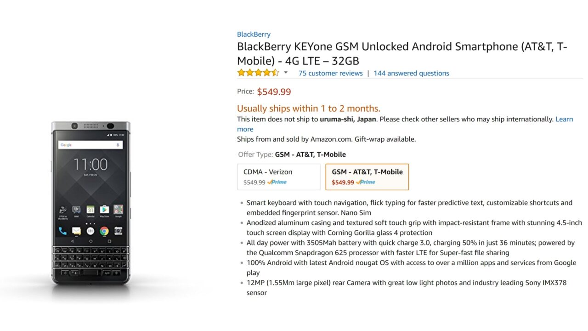
Task: Click the blue phone dialer icon
Action: [62, 231]
